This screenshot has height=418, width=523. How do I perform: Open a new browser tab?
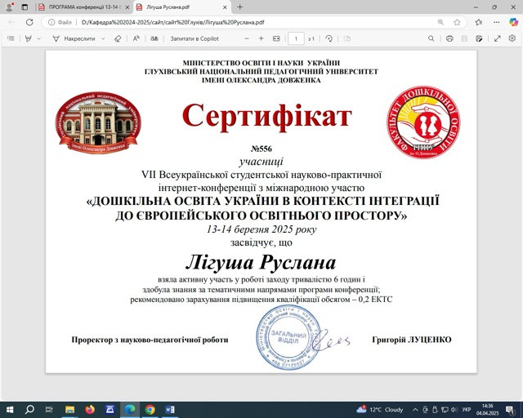coord(239,7)
